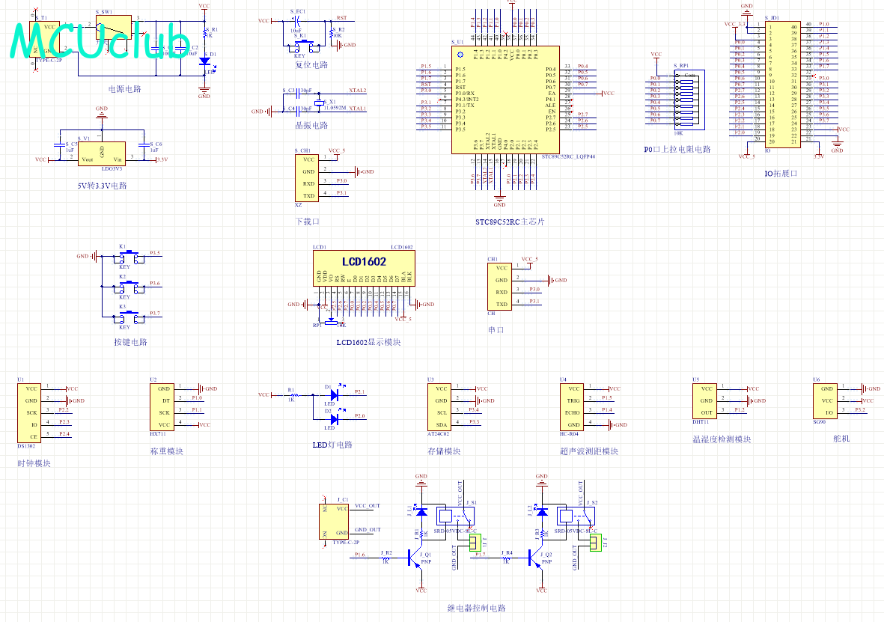
Task: Click the STC89C52RC主芯片 label
Action: click(x=510, y=222)
